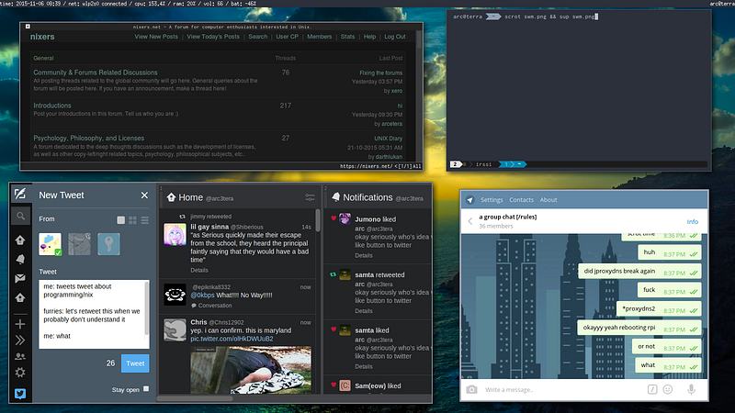
Task: Click Jumono's avatar in Notifications
Action: point(345,218)
